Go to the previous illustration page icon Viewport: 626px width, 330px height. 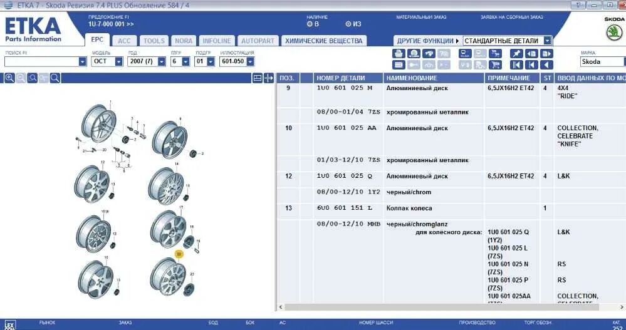point(531,53)
